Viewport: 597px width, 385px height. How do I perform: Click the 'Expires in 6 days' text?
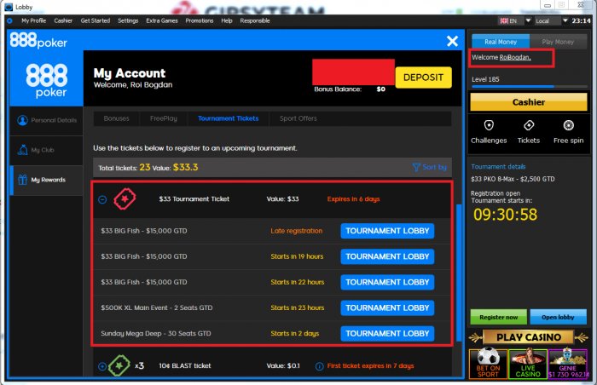[x=353, y=199]
